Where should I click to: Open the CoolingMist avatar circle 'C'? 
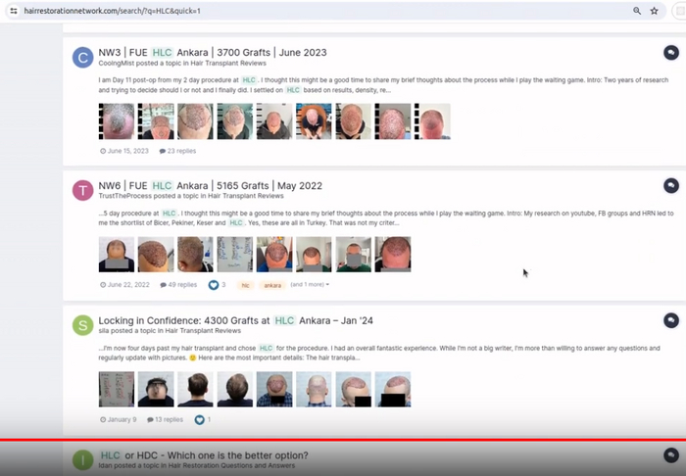click(x=82, y=57)
